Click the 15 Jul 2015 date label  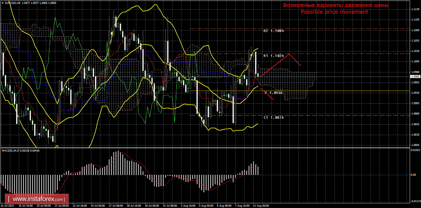tap(7, 206)
